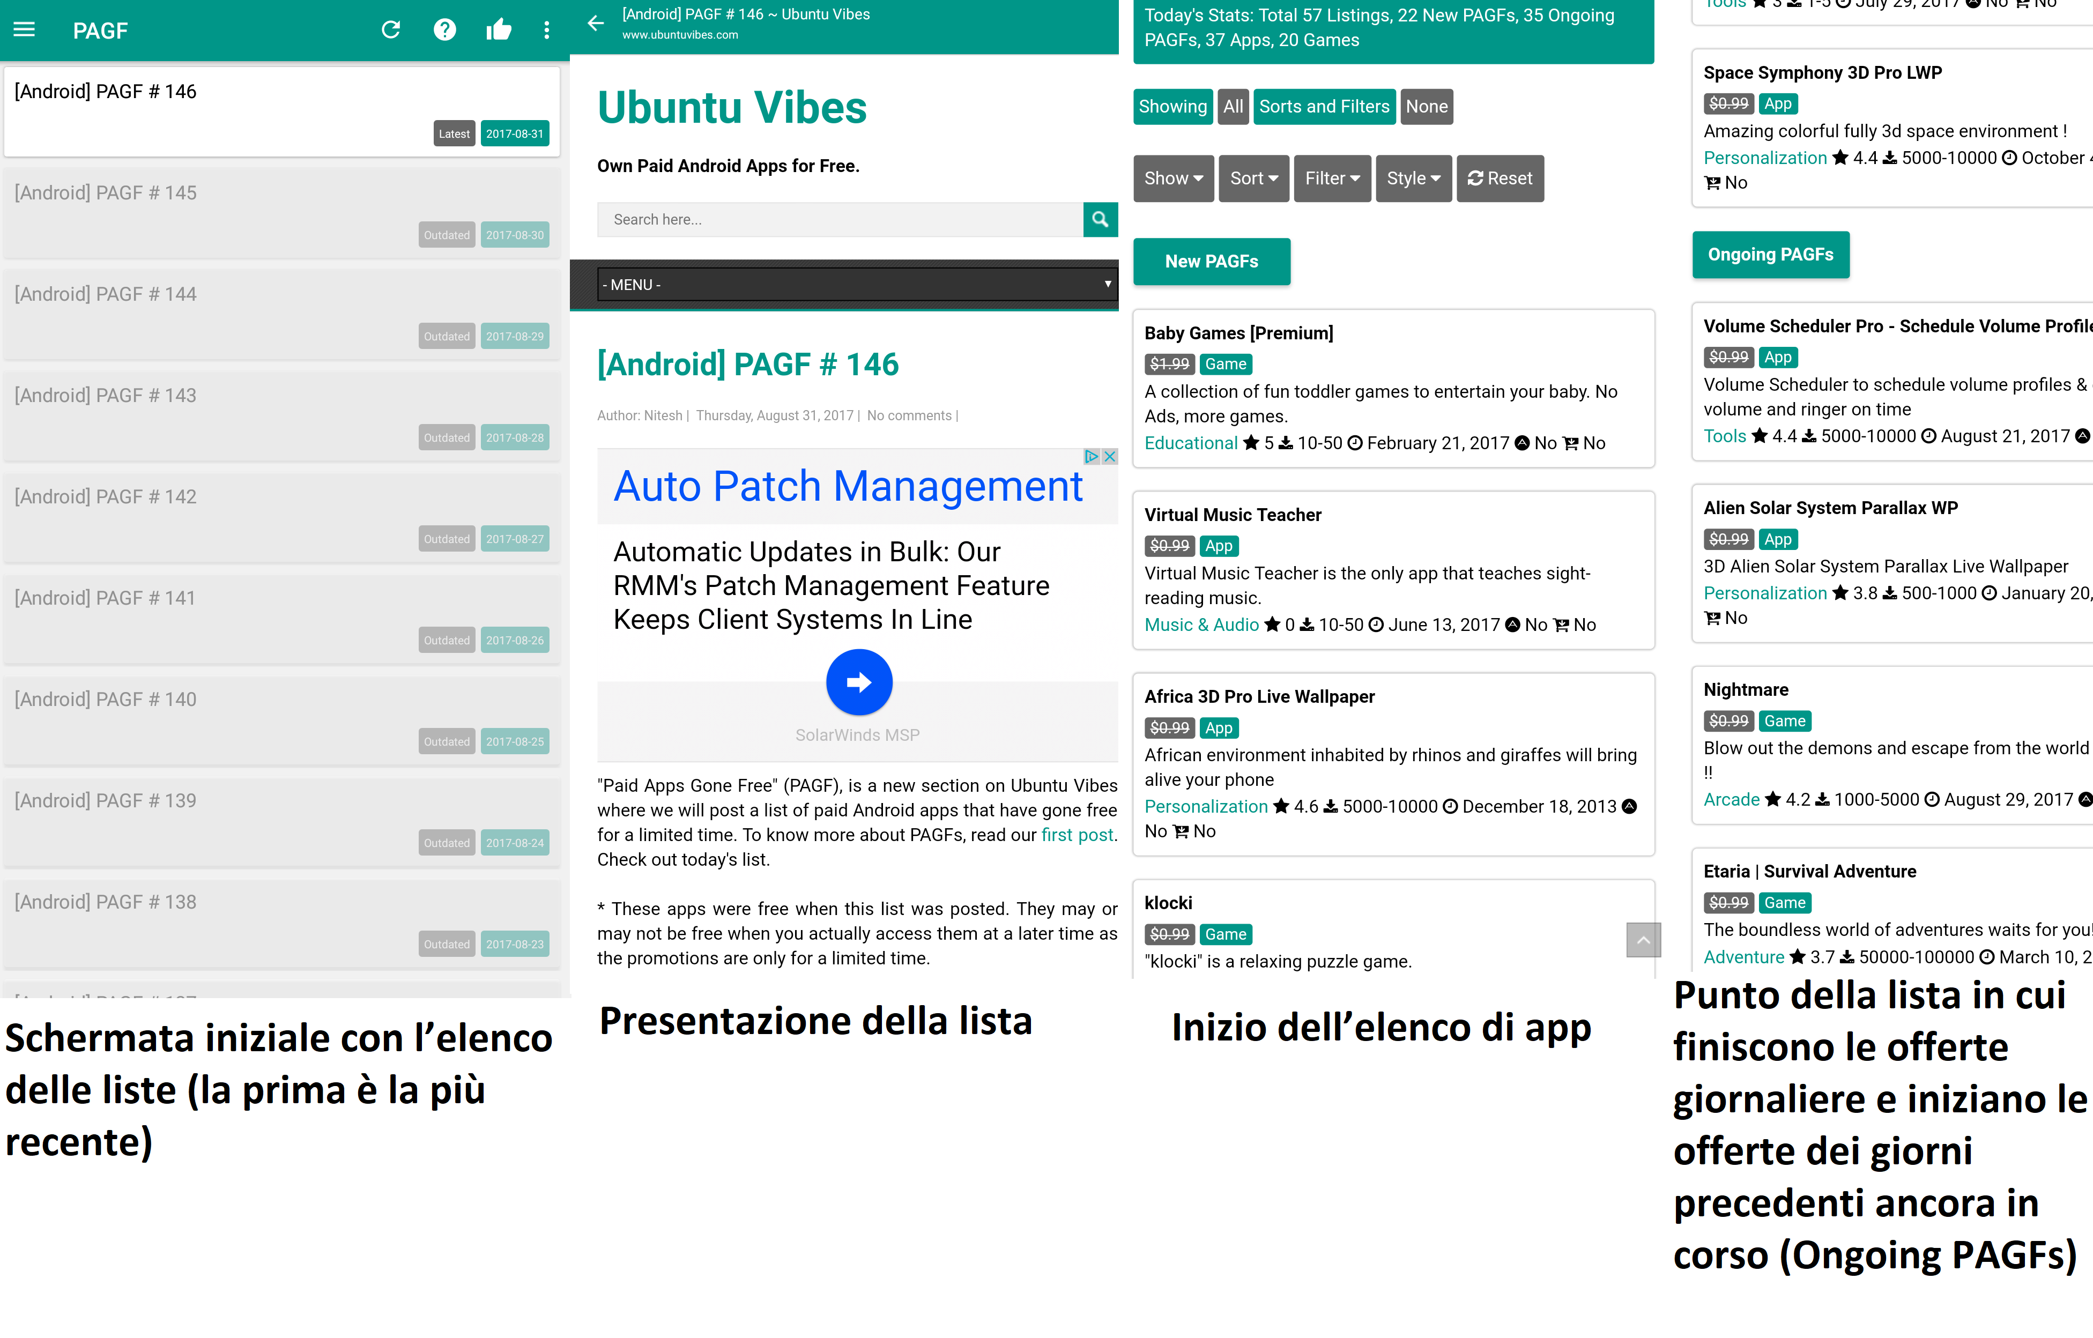Click the [Android] PAGF # 146 article heading
The image size is (2093, 1338).
coord(747,364)
